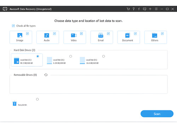The image size is (177, 128).
Task: Uncheck the Image file type checkbox
Action: tap(28, 33)
